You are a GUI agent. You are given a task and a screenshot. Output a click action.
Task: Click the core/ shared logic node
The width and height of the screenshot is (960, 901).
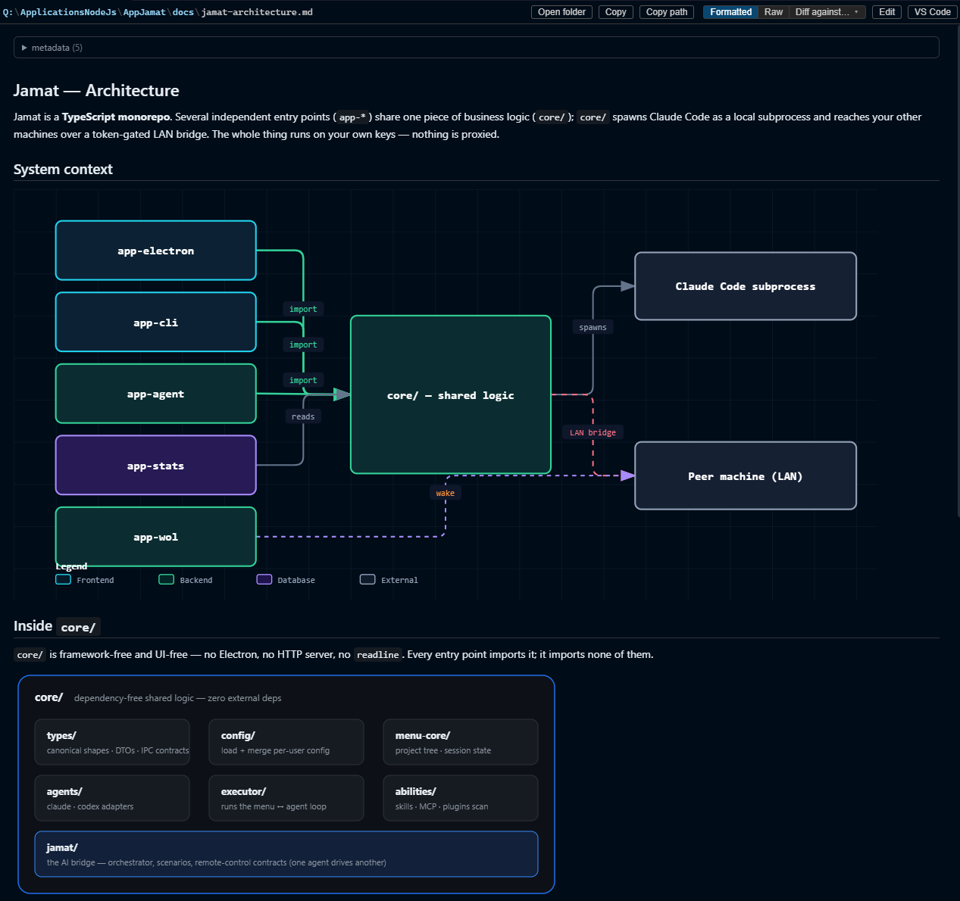coord(451,394)
